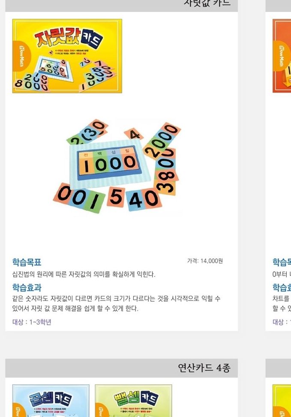Open the green 뺄셈 카드 box thumbnail
This screenshot has height=417, width=291.
point(133,401)
